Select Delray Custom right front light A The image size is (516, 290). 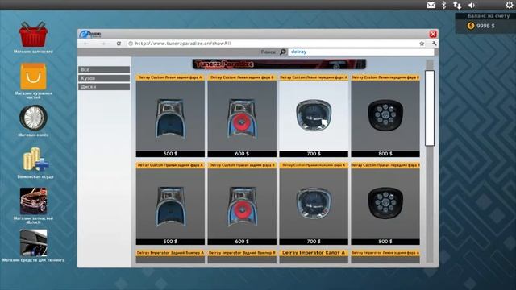314,204
